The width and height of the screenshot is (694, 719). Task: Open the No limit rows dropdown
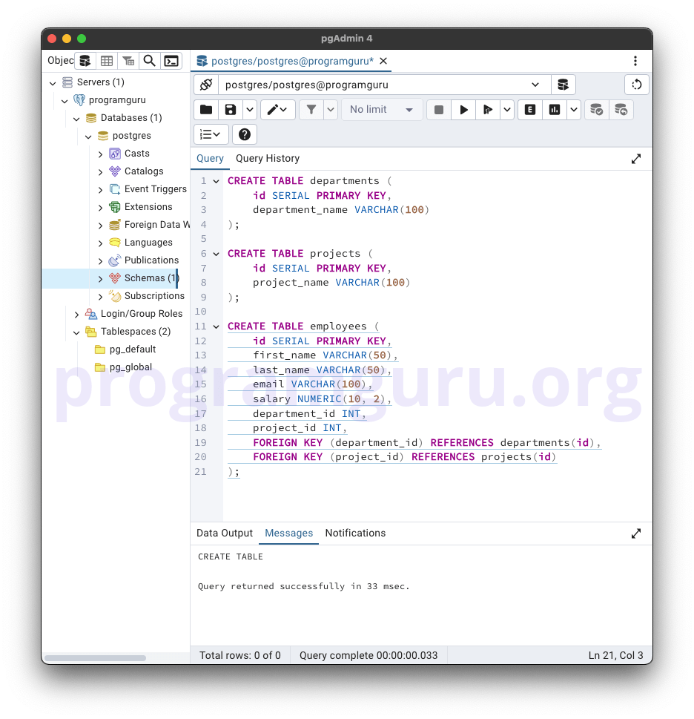pos(382,110)
